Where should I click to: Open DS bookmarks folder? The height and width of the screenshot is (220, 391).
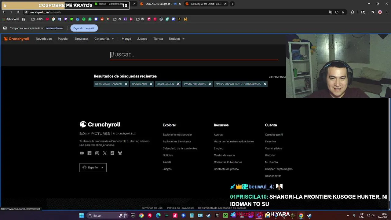(x=117, y=19)
